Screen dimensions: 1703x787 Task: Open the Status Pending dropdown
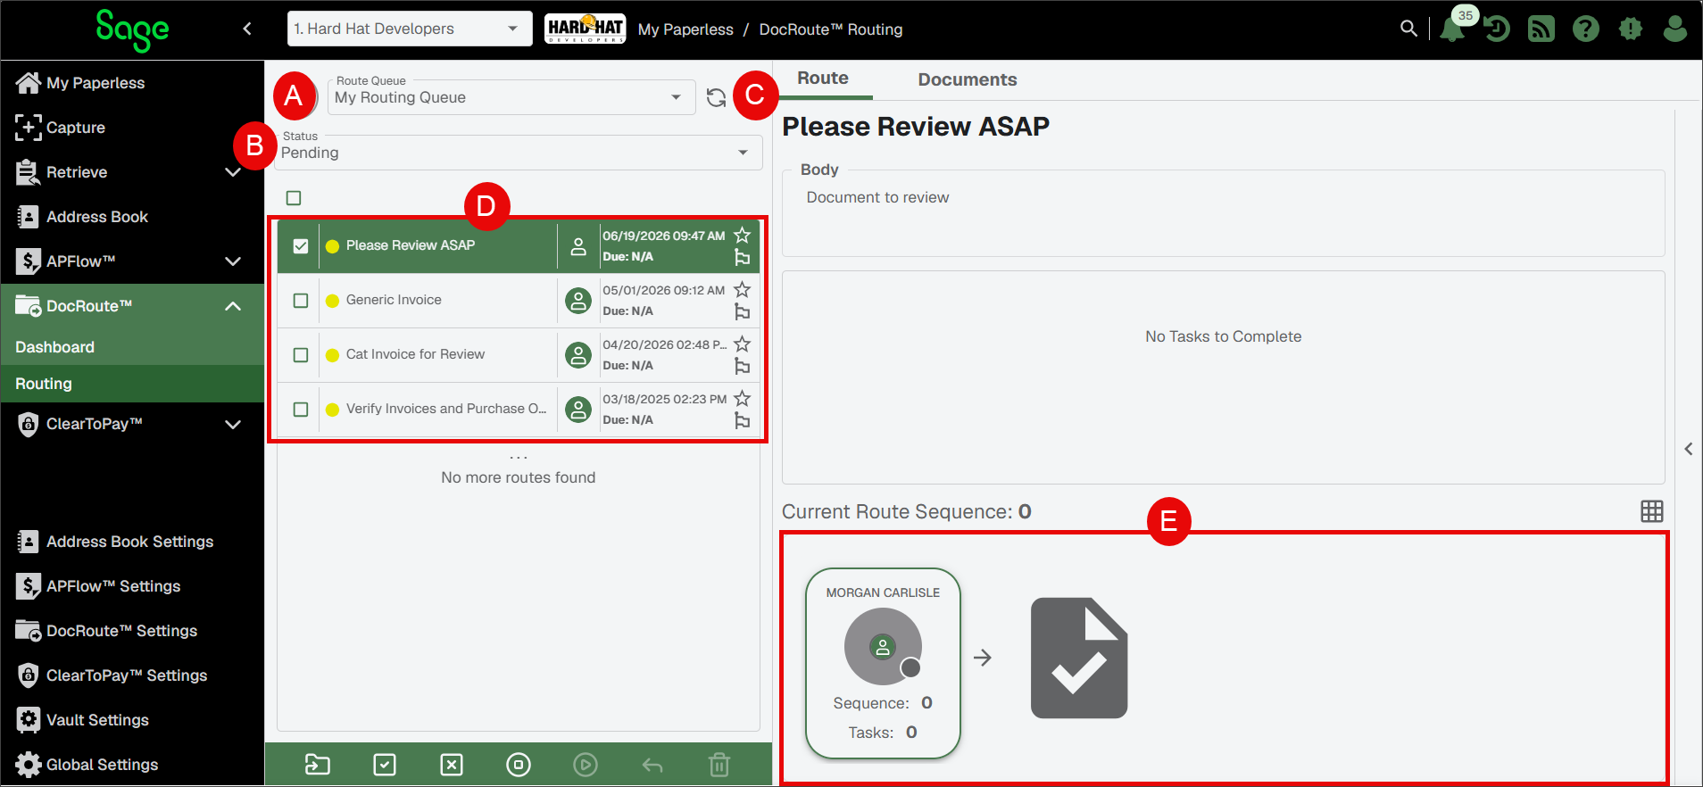click(x=518, y=152)
